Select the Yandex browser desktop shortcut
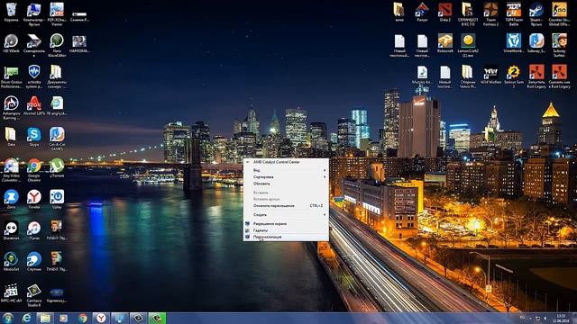 click(x=34, y=200)
